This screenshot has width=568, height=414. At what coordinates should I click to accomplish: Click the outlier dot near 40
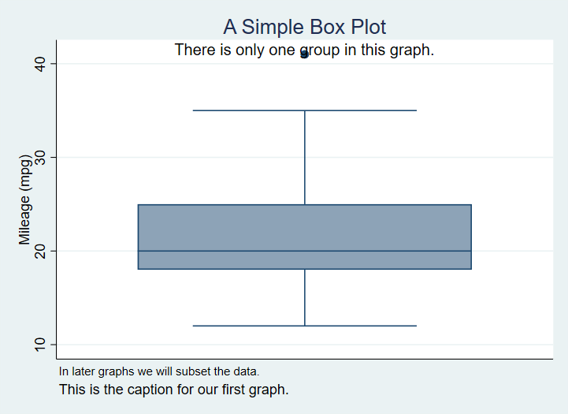[304, 54]
